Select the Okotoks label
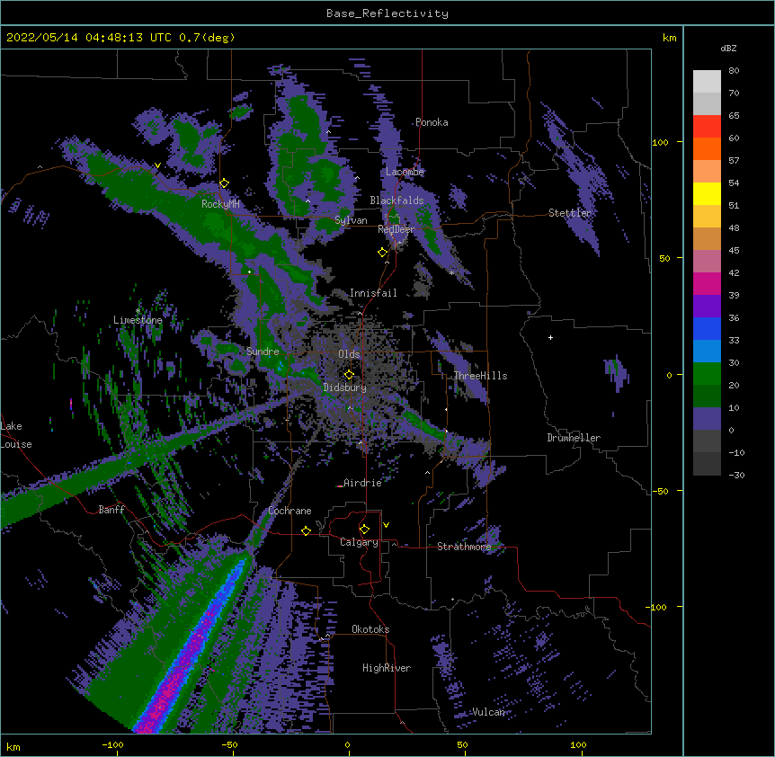This screenshot has height=757, width=775. point(370,629)
